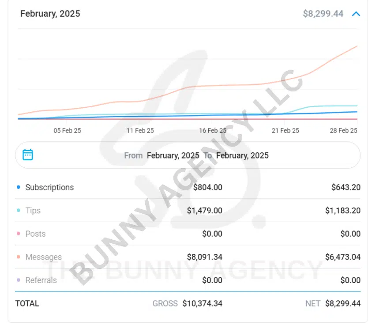Click the gross total $10,374.34 value

pos(203,303)
